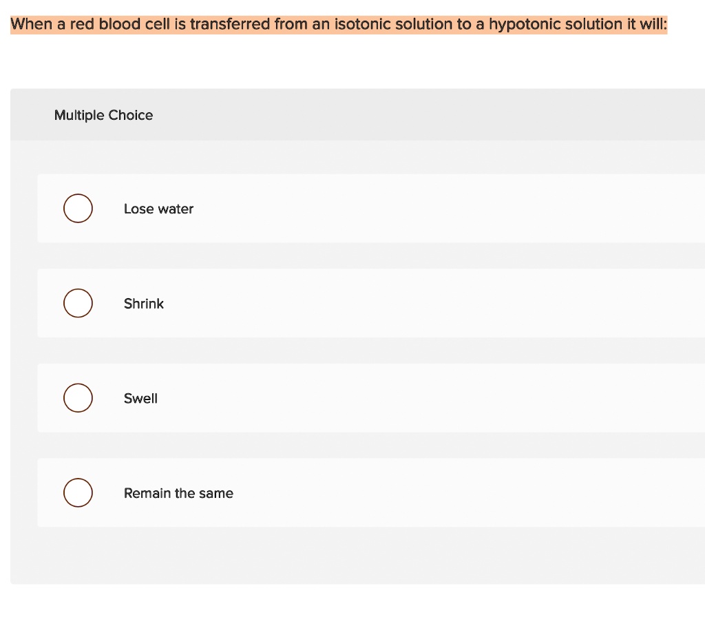Click the answer text Shrink
705x626 pixels.
pos(144,303)
